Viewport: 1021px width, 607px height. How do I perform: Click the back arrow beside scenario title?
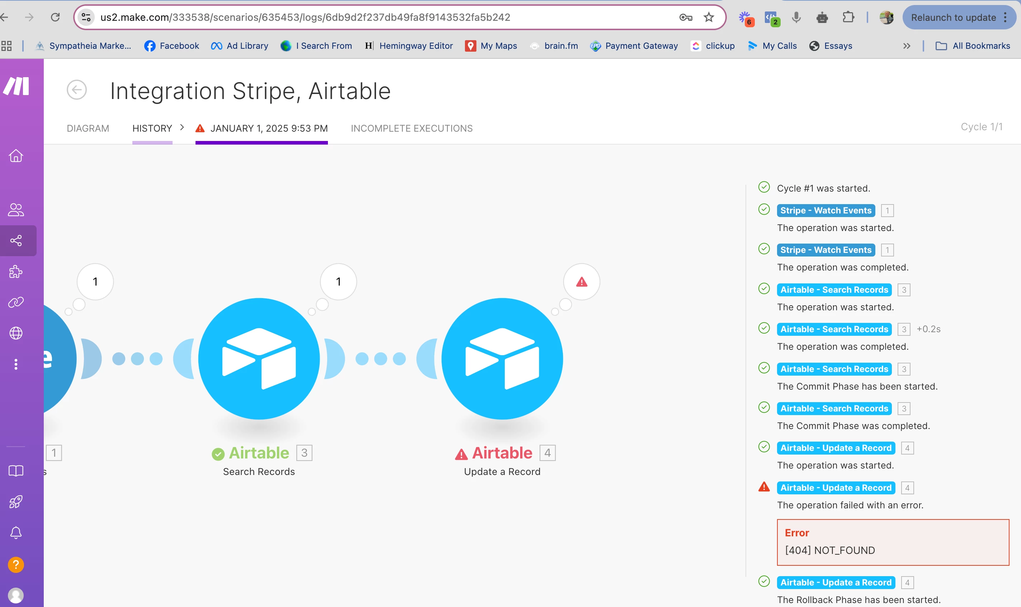[x=76, y=90]
